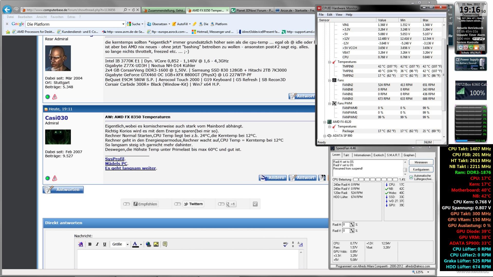Click the blue power icon in System Kontrolle gadget

(x=460, y=47)
